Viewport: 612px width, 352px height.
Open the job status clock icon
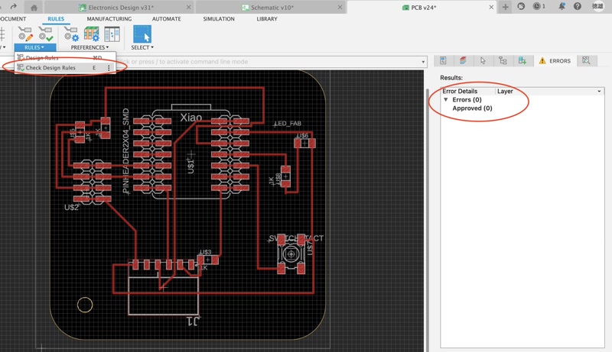point(539,6)
